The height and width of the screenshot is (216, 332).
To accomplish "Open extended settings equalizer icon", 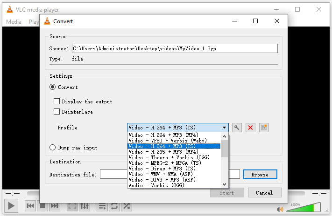I will coord(84,206).
